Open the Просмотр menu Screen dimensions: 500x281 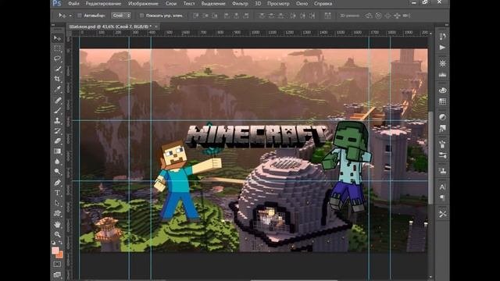[278, 4]
